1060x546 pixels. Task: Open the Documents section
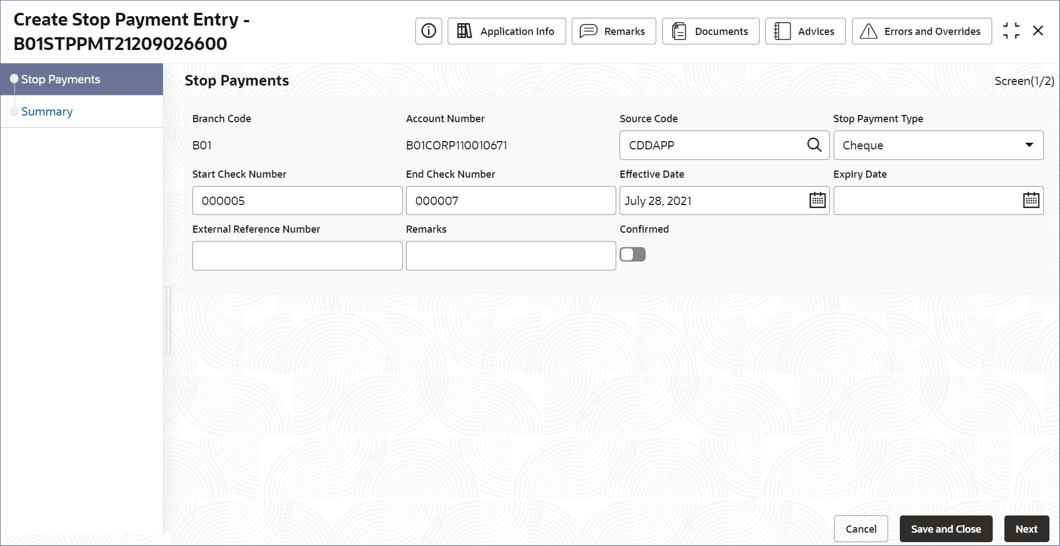(711, 31)
